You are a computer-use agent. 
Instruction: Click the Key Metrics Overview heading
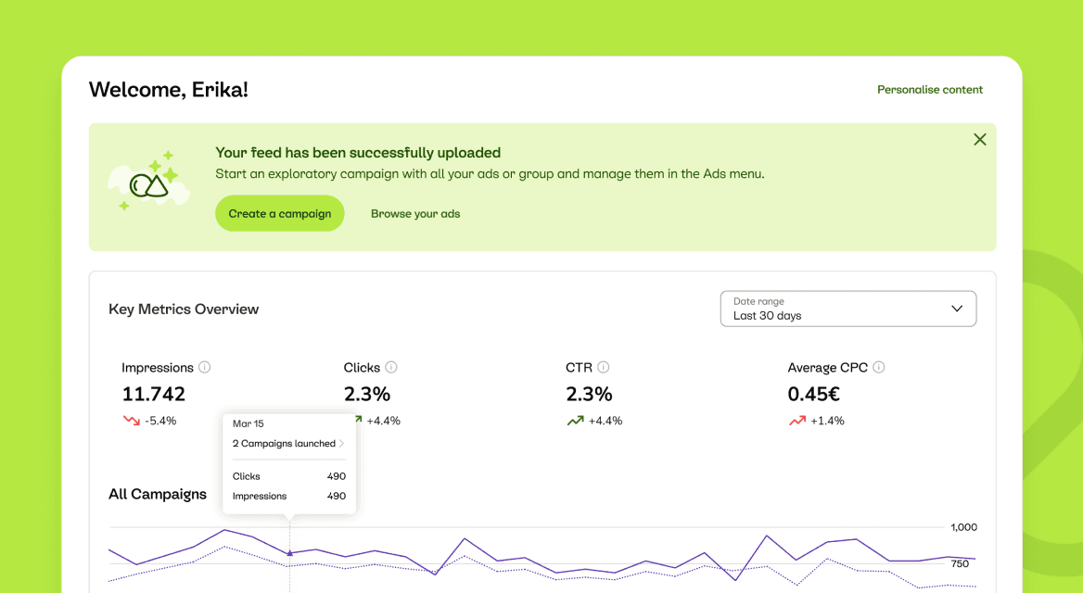(x=184, y=309)
